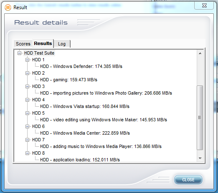Click the orange Result window icon
This screenshot has width=218, height=193.
(x=8, y=8)
